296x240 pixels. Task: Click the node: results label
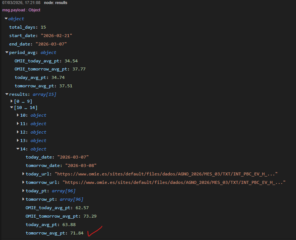coord(55,3)
